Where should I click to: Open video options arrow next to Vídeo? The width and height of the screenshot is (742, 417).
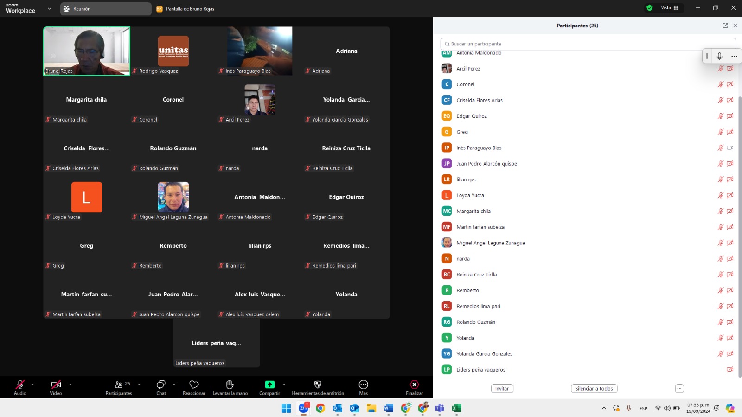(70, 385)
